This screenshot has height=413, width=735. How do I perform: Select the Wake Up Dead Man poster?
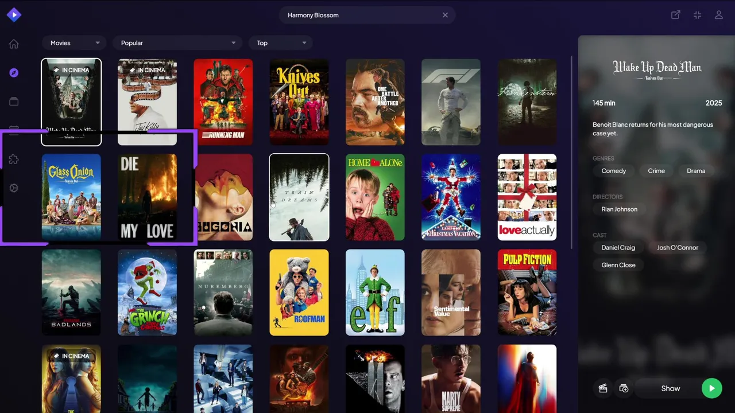click(71, 102)
